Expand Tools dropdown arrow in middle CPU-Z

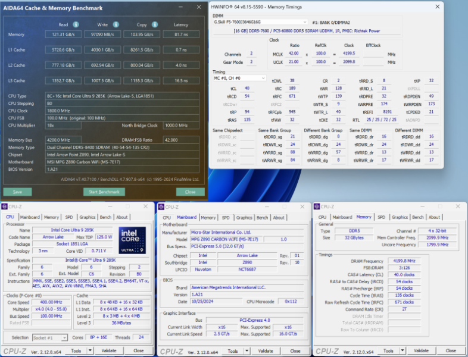point(247,351)
